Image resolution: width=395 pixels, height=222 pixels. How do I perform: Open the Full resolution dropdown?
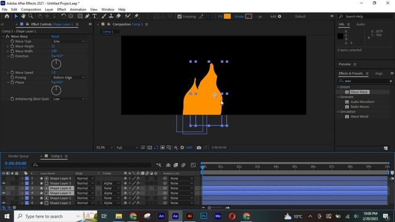click(x=127, y=147)
